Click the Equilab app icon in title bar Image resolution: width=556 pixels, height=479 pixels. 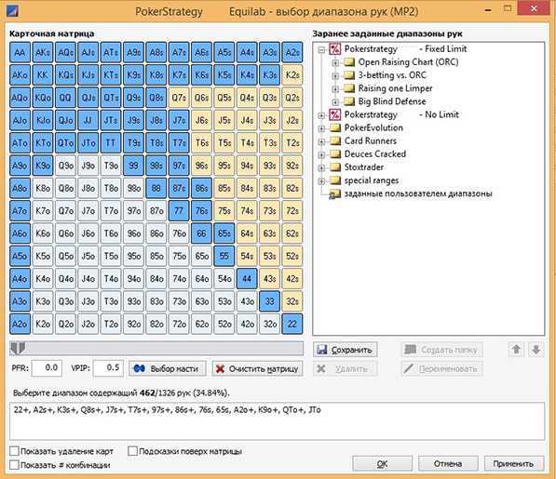(x=12, y=10)
